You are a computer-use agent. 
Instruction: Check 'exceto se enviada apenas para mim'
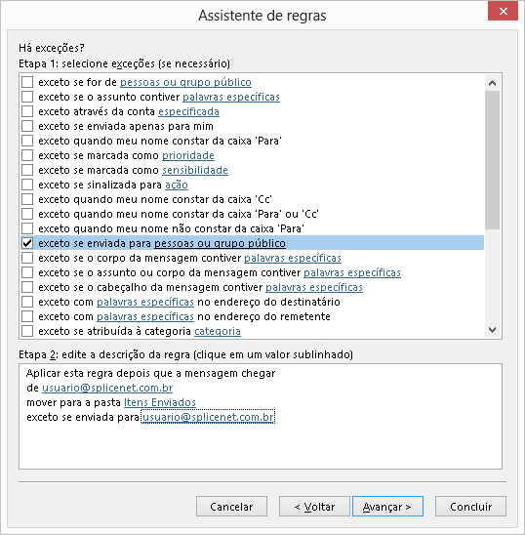point(27,126)
